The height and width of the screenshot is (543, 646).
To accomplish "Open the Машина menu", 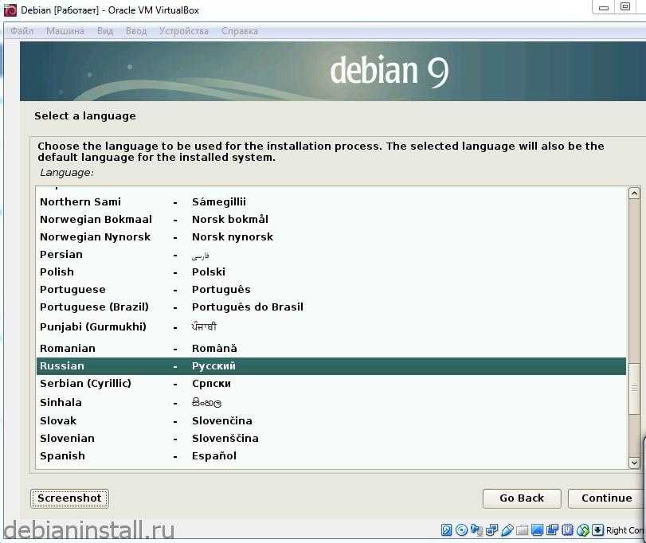I will pos(65,31).
